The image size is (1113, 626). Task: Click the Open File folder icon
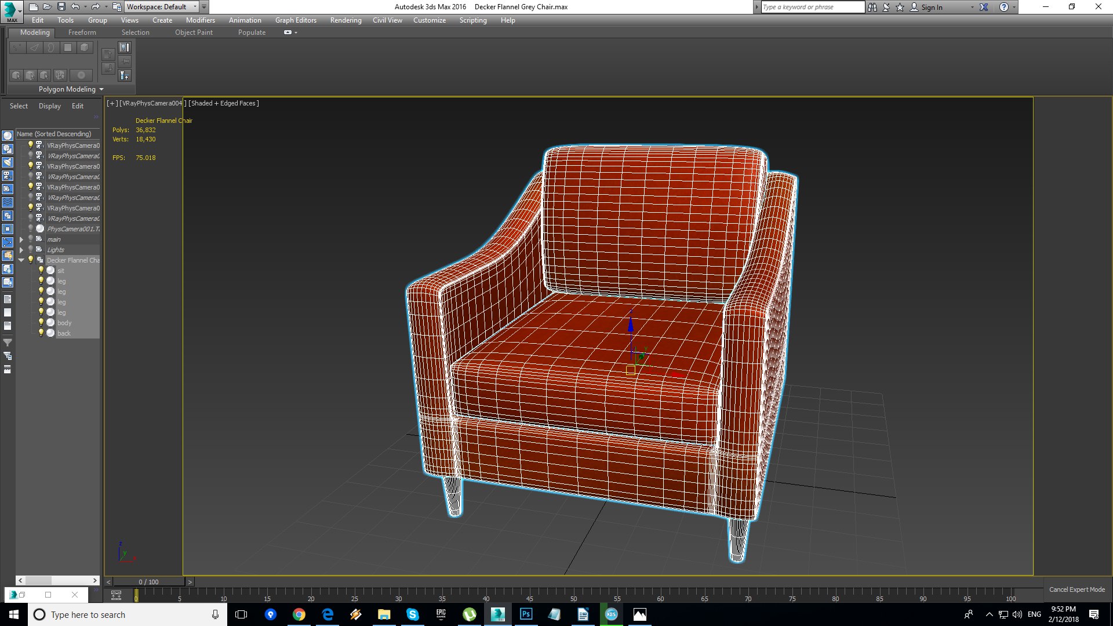click(47, 7)
